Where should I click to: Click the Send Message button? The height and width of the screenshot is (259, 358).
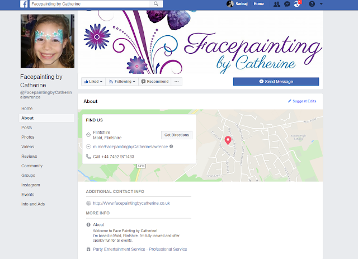click(x=276, y=82)
